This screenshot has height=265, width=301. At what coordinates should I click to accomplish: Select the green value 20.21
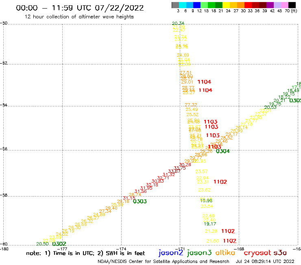click(279, 100)
